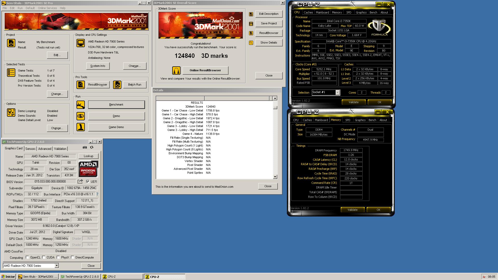Image resolution: width=498 pixels, height=280 pixels.
Task: Click the System Info button
Action: point(98,66)
